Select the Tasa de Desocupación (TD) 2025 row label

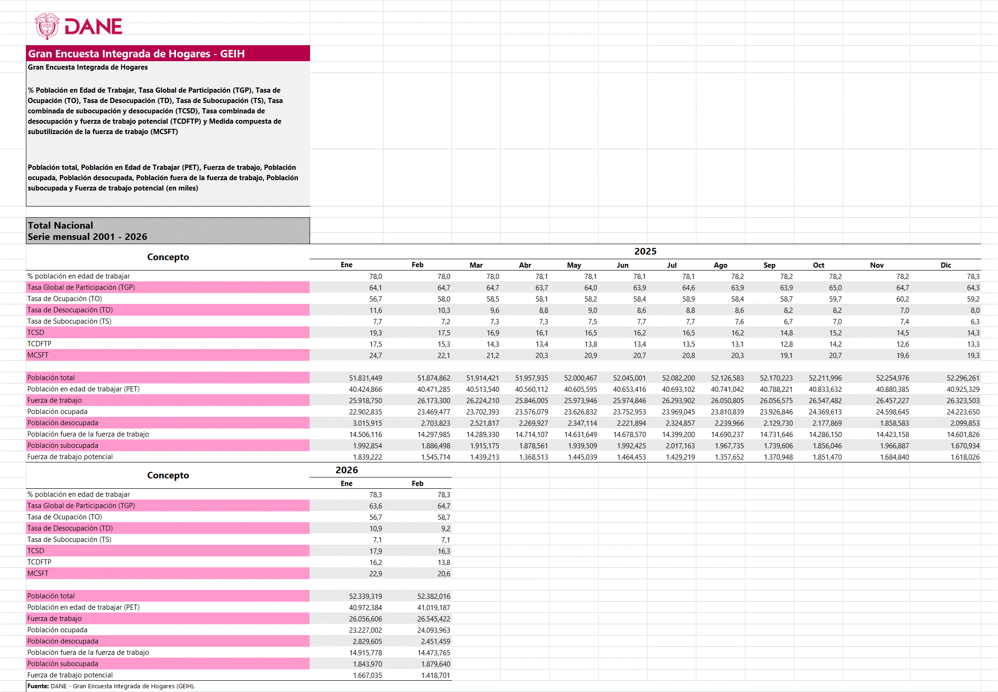click(x=70, y=310)
